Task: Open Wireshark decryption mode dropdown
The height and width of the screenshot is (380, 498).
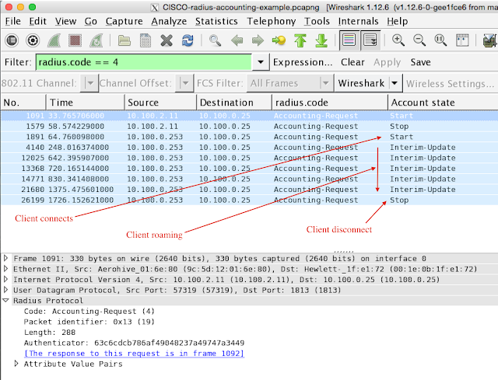Action: [x=368, y=83]
